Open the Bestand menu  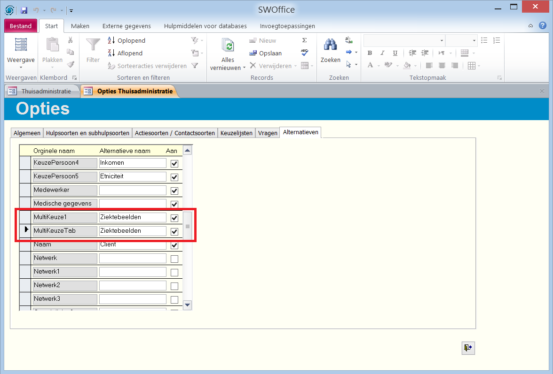click(x=21, y=26)
